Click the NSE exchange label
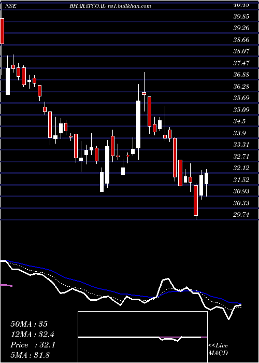The height and width of the screenshot is (363, 259). tap(10, 6)
